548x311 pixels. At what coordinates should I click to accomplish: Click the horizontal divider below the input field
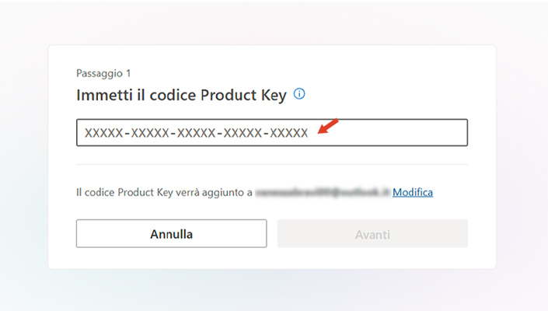click(271, 164)
